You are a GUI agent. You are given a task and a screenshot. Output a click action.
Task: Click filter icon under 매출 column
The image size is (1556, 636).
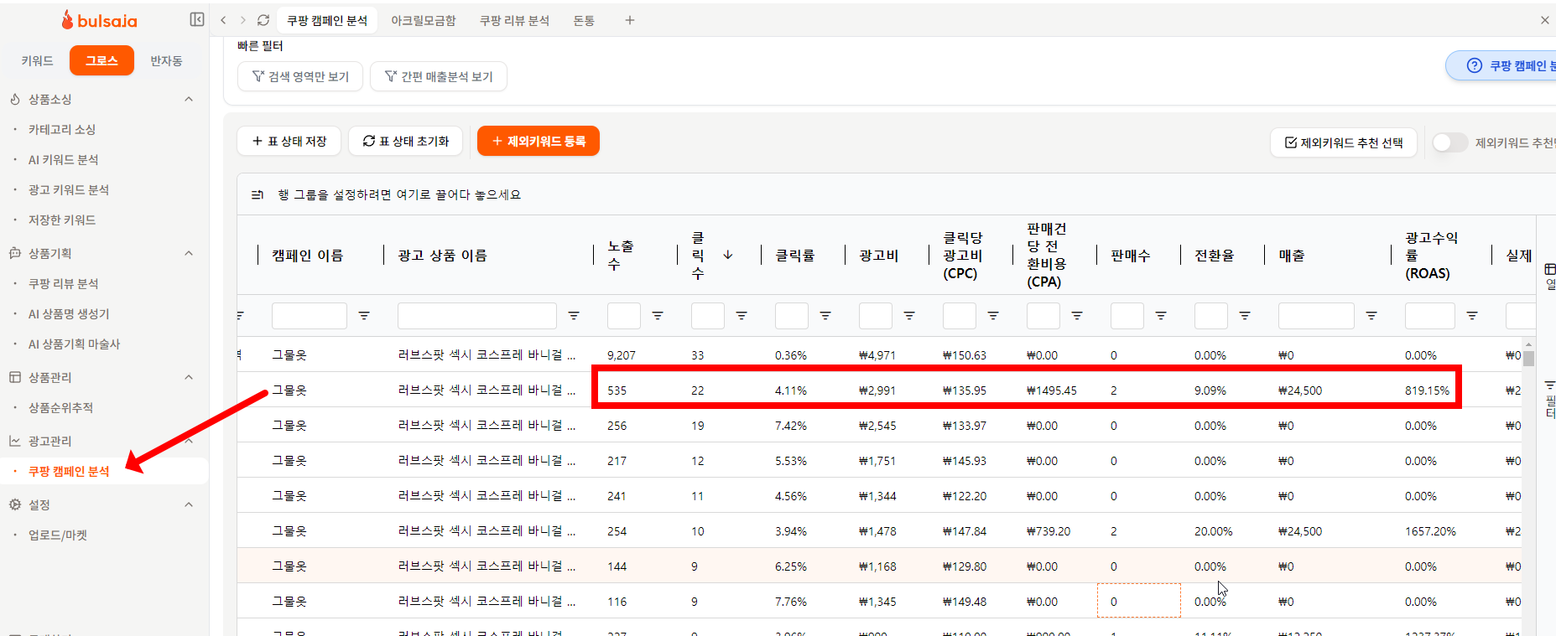[x=1371, y=316]
